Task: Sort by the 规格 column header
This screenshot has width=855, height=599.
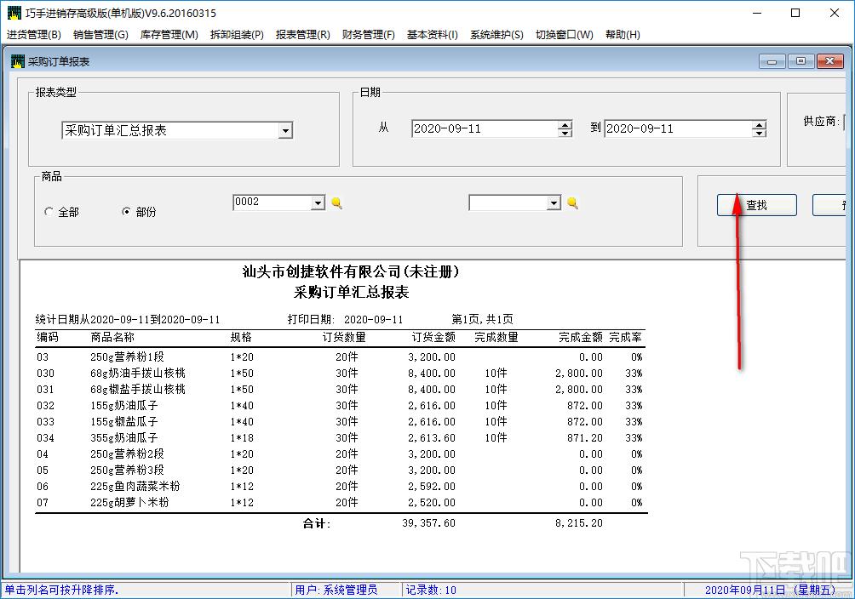Action: (x=241, y=338)
